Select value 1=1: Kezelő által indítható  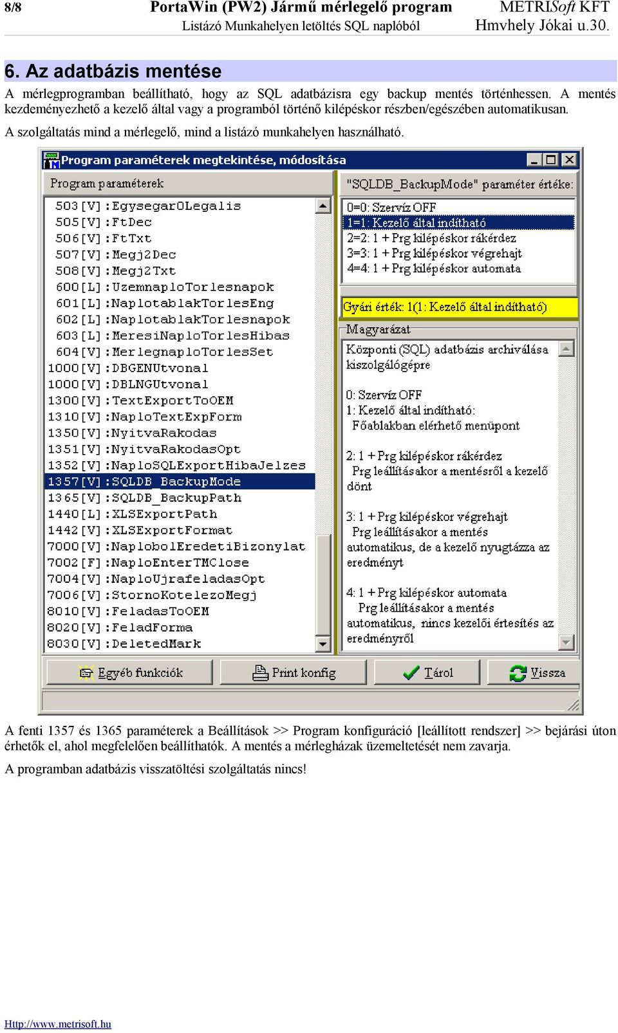pos(458,223)
